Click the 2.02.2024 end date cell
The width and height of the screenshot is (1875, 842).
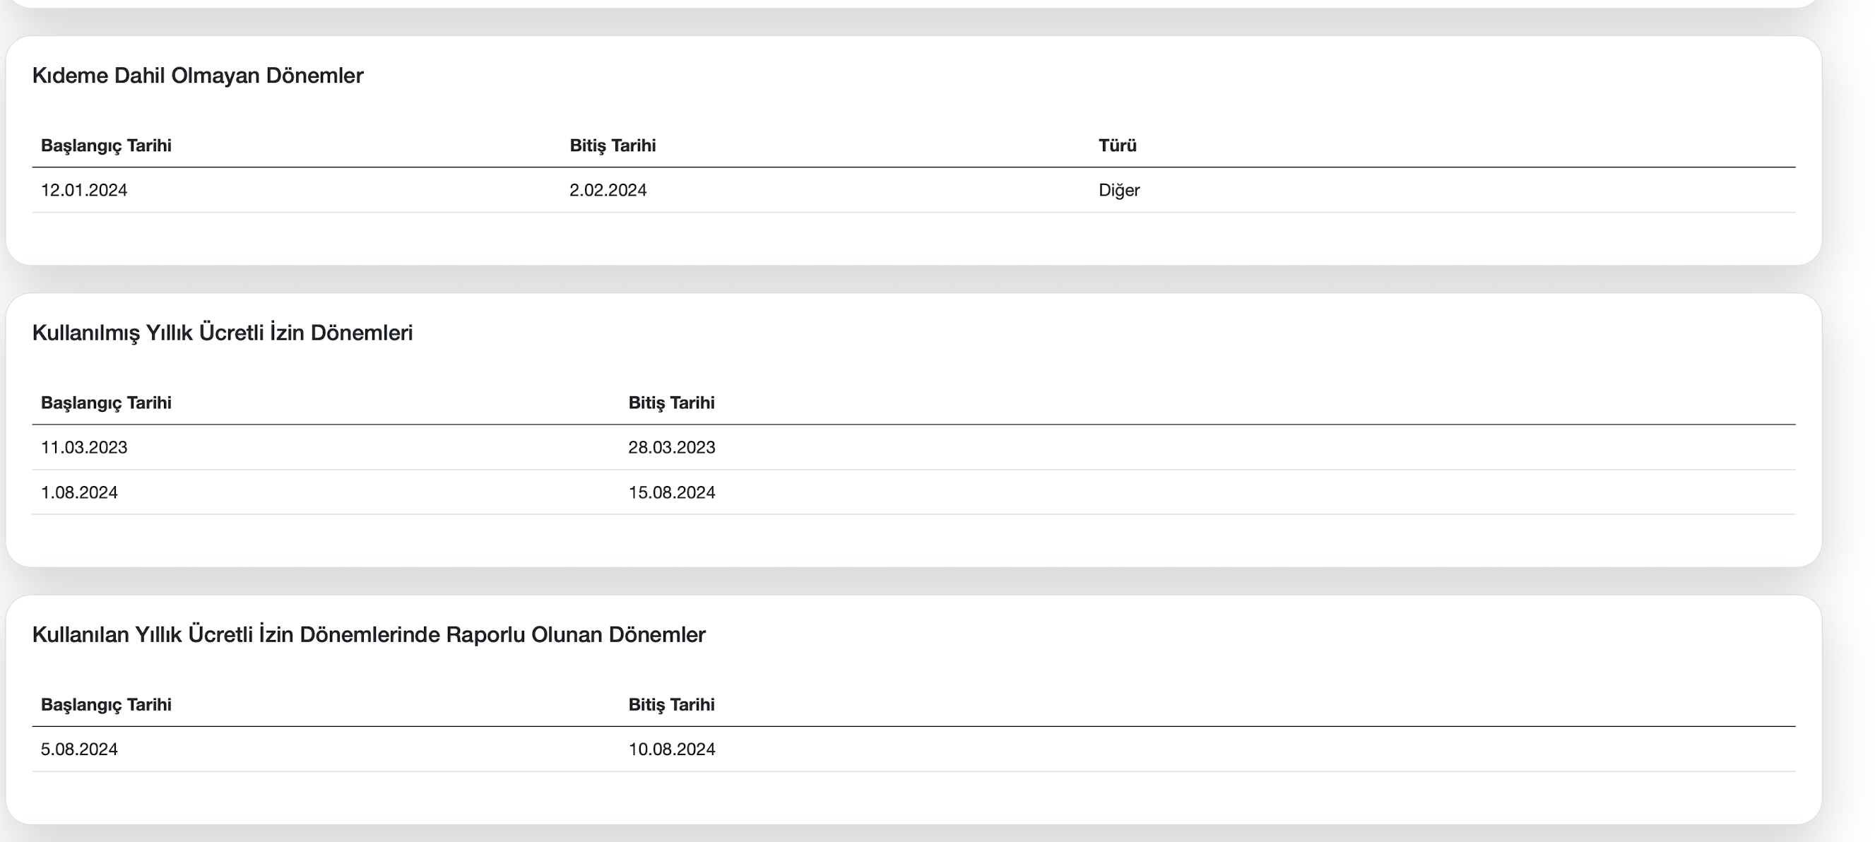[608, 190]
